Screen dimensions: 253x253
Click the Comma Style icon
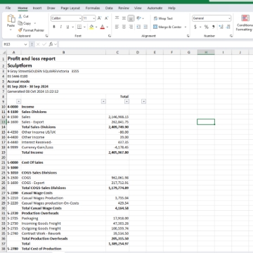click(214, 27)
